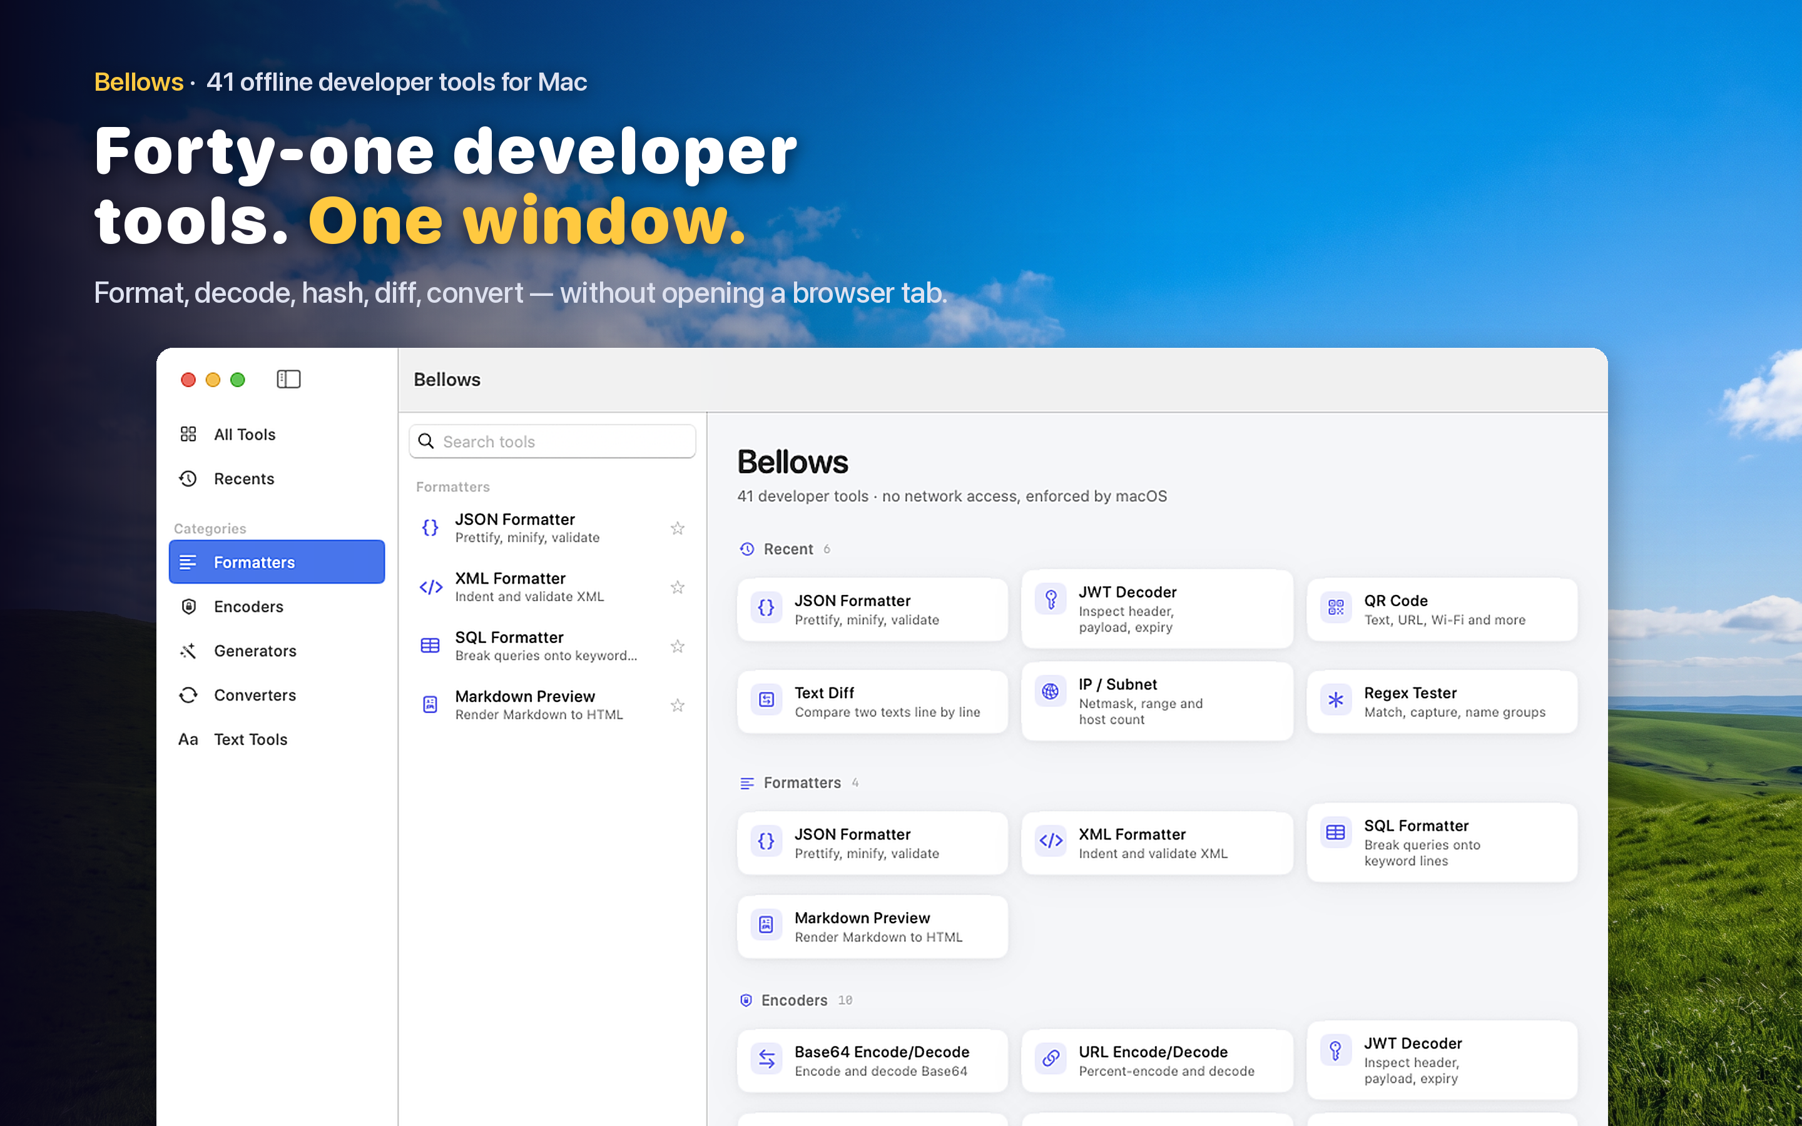Open the JSON Formatter card under Formatters section
This screenshot has height=1126, width=1802.
pyautogui.click(x=873, y=843)
